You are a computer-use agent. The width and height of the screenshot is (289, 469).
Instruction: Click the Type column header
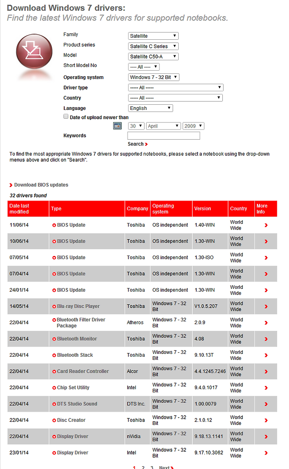(87, 209)
